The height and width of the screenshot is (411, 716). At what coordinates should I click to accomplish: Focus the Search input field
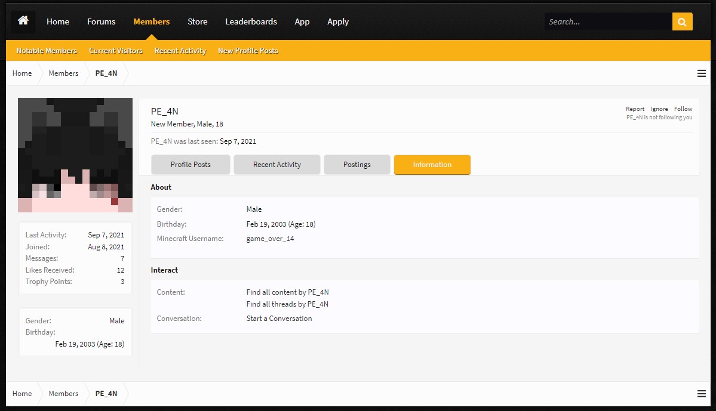[x=609, y=21]
